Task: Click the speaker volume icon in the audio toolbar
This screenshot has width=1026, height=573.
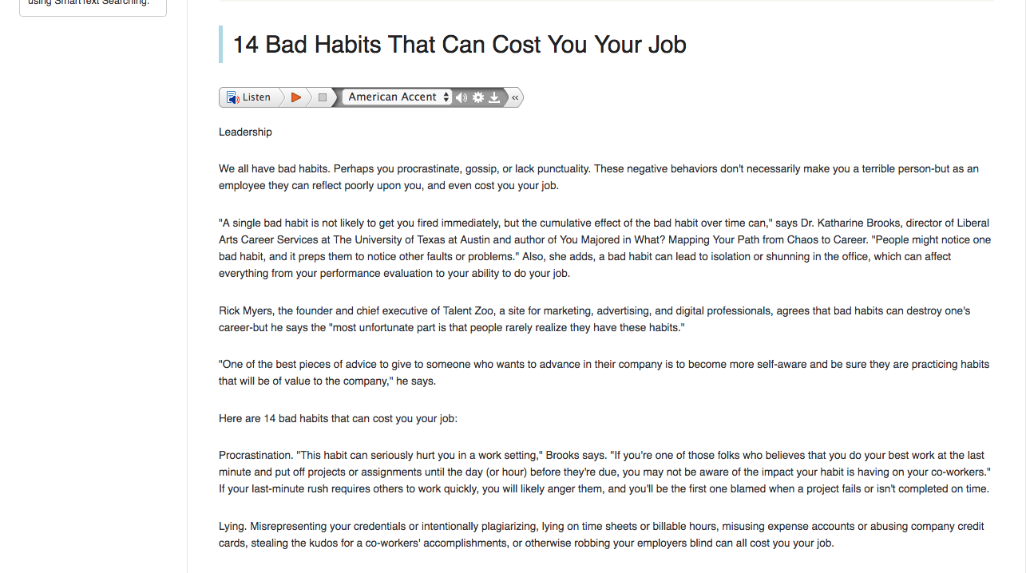Action: pyautogui.click(x=462, y=97)
